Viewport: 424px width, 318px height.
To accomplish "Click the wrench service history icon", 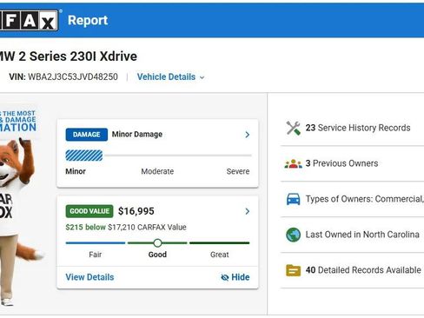I will [293, 128].
